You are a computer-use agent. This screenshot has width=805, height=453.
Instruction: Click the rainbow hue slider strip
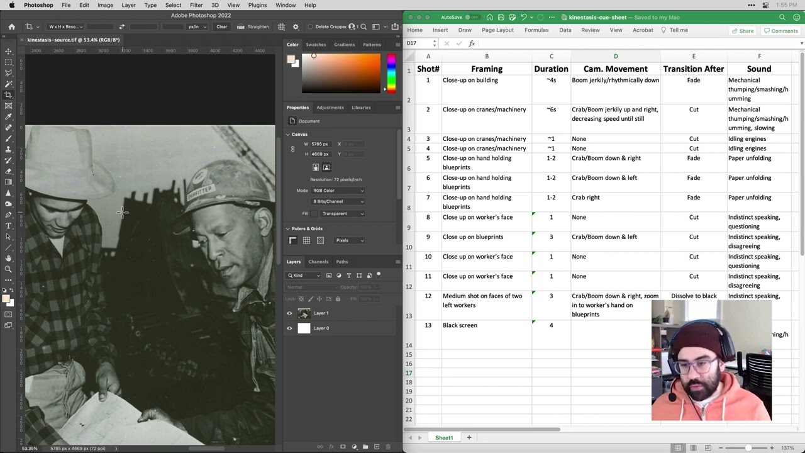pyautogui.click(x=391, y=72)
